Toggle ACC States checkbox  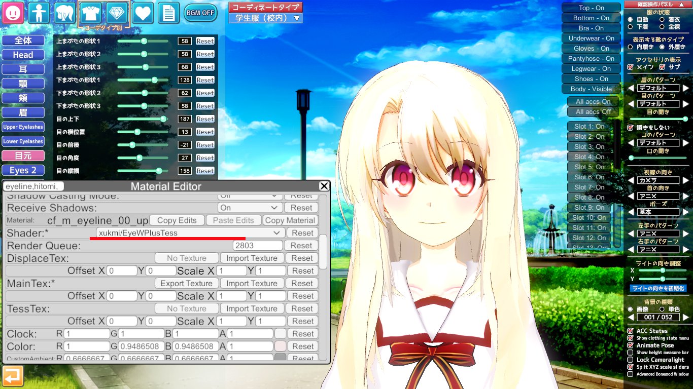tap(631, 331)
